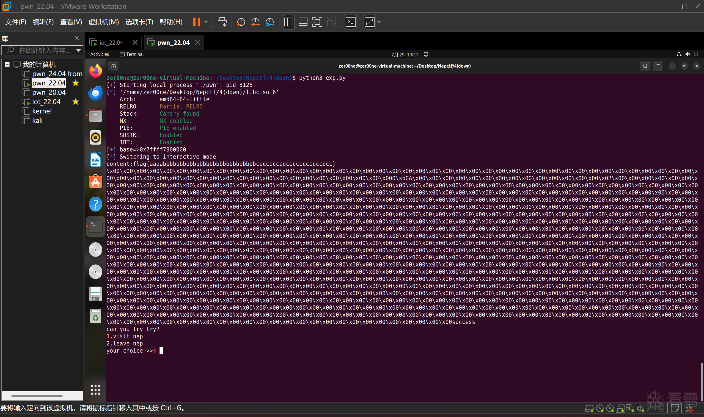Image resolution: width=704 pixels, height=417 pixels.
Task: Click Activities in the Ubuntu top bar
Action: point(99,54)
